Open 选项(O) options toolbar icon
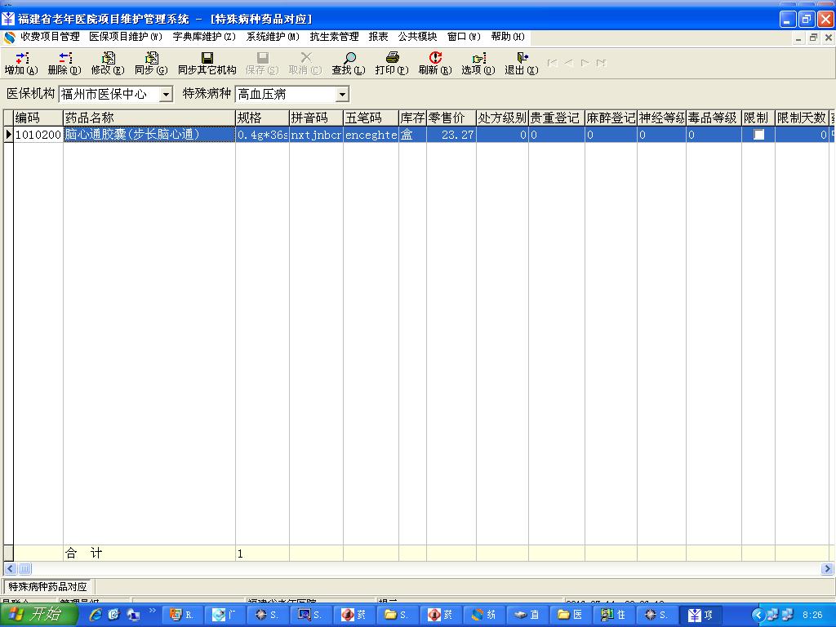Screen dimensions: 836x627 (x=478, y=58)
